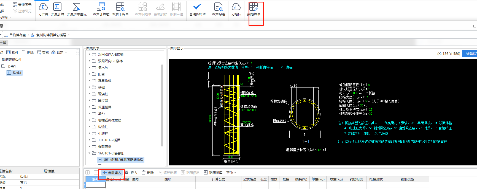Viewport: 477px width, 189px height.
Task: Open 其他 dropdown in rebar toolbar
Action: click(x=231, y=173)
